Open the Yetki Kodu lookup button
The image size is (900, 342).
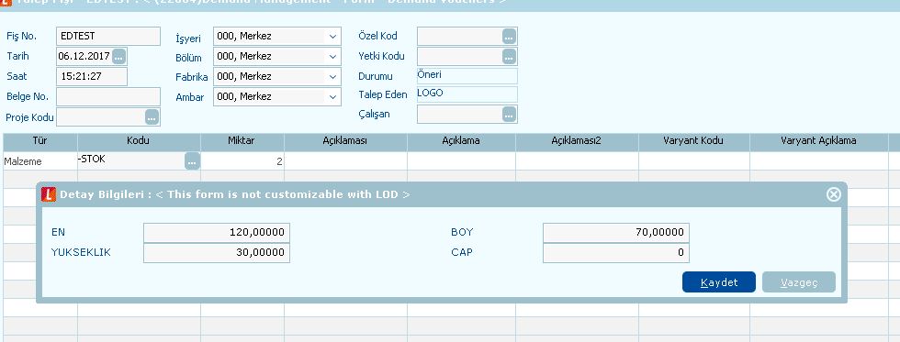tap(509, 56)
